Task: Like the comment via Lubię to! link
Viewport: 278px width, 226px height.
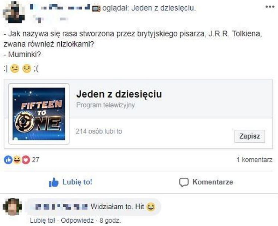Action: [42, 221]
